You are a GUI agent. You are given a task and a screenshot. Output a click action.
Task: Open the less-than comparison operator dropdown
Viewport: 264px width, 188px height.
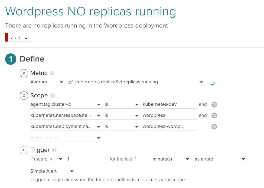point(57,159)
